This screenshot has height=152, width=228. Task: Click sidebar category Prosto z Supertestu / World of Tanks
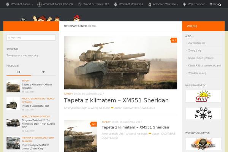[x=38, y=100]
